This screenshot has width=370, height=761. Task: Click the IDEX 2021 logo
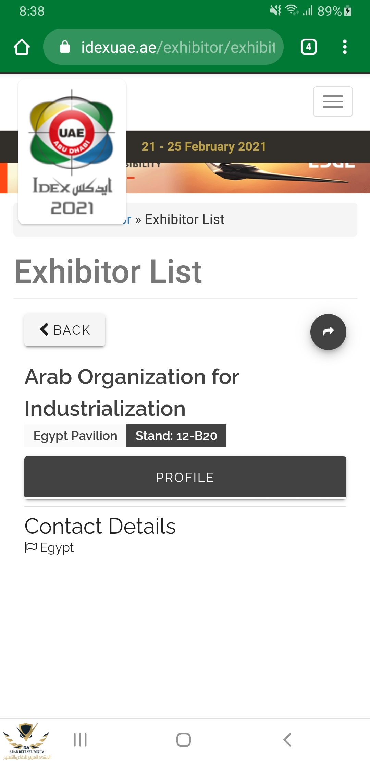coord(72,152)
